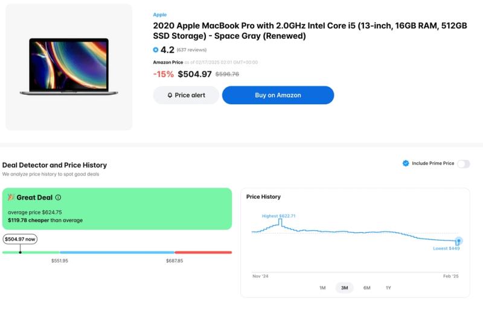Show 6M price history
The width and height of the screenshot is (483, 310).
tap(366, 288)
